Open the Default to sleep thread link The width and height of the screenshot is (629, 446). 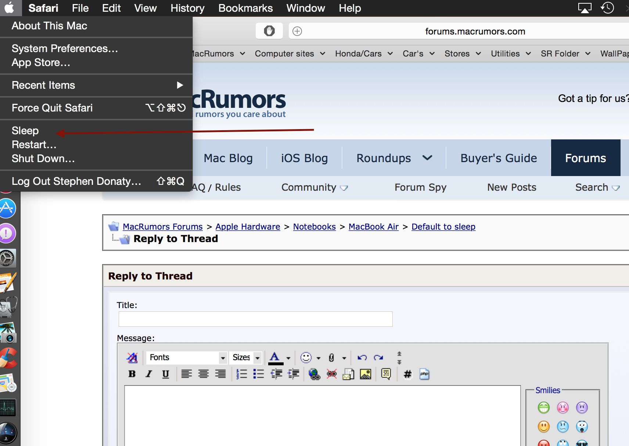(443, 227)
